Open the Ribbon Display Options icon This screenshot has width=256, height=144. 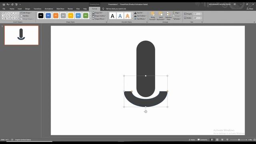[235, 4]
